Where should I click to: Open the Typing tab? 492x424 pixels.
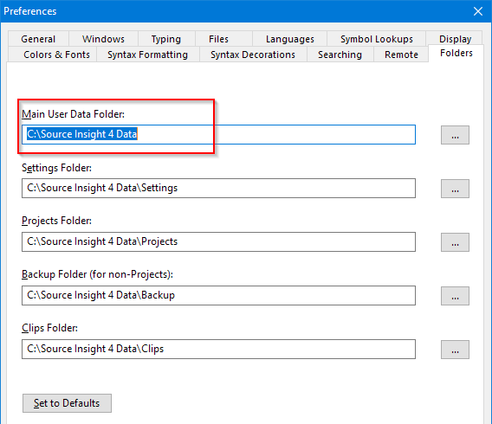(x=166, y=39)
